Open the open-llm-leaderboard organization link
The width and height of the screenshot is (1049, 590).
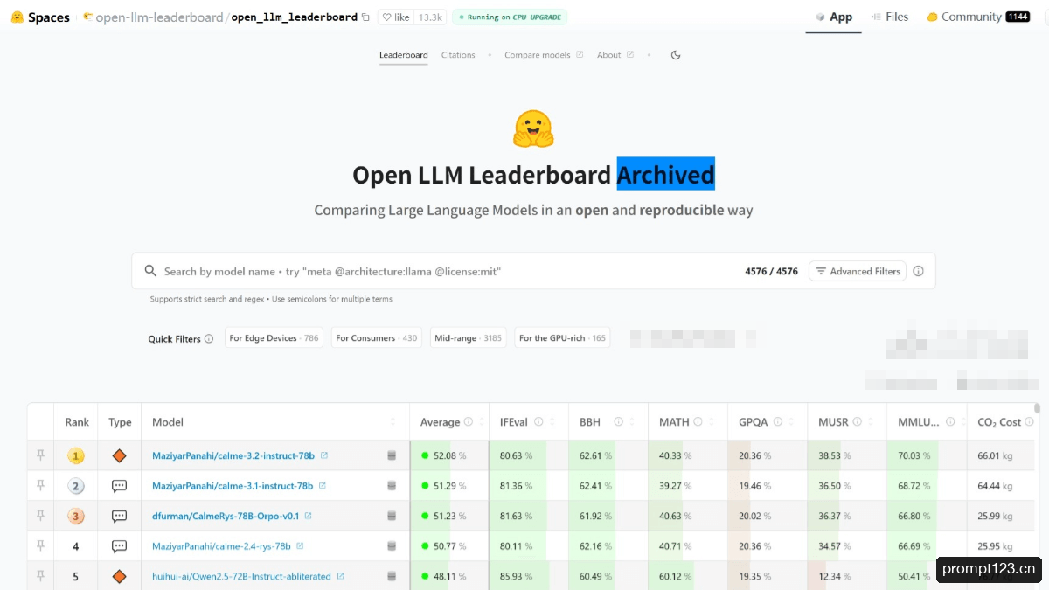[159, 17]
